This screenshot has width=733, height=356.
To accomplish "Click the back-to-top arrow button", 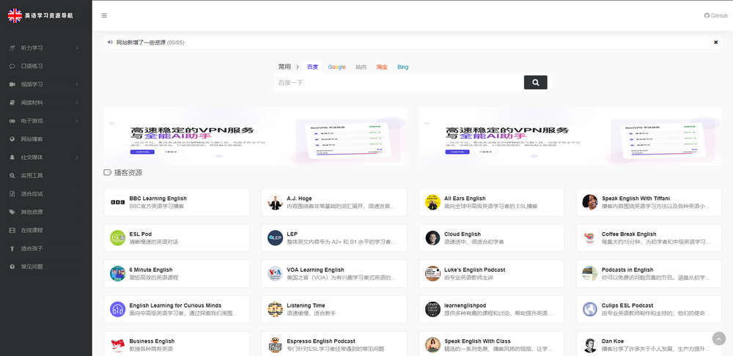I will click(719, 338).
